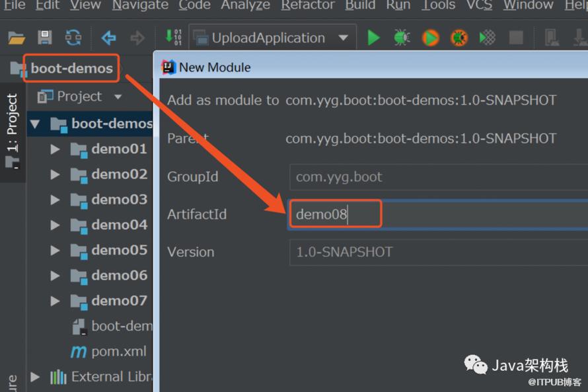Click the Version field showing 1.0-SNAPSHOT
Viewport: 588px width, 392px height.
click(439, 252)
